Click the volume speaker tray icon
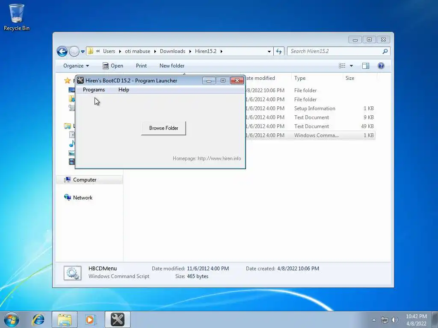The width and height of the screenshot is (438, 328). (x=395, y=320)
